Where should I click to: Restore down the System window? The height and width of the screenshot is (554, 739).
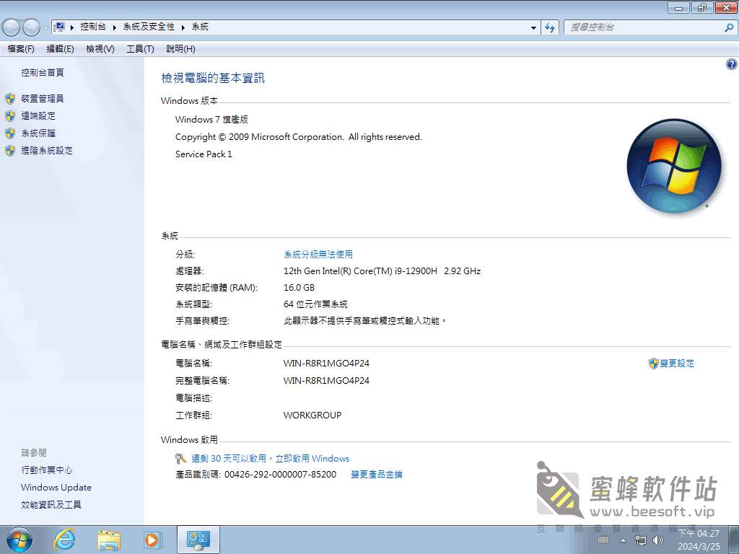click(702, 7)
